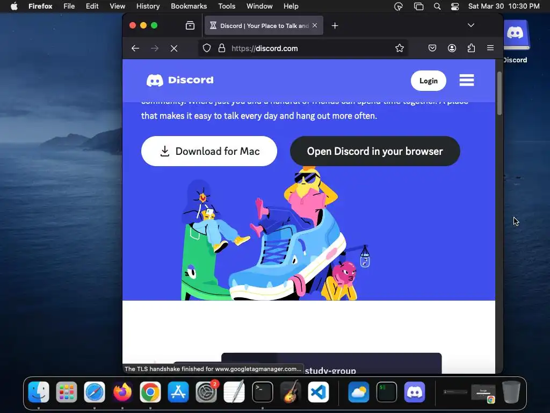
Task: Click the date and time in menu bar
Action: (504, 6)
